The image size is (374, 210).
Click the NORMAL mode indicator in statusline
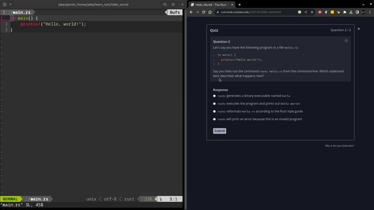point(10,199)
